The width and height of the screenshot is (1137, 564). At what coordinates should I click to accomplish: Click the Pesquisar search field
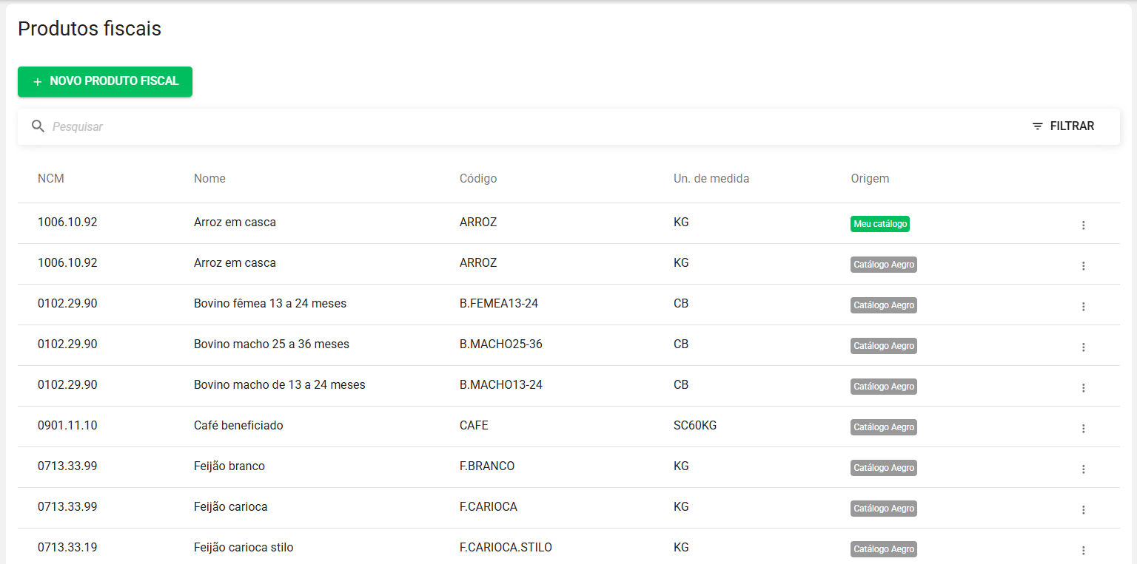[518, 126]
